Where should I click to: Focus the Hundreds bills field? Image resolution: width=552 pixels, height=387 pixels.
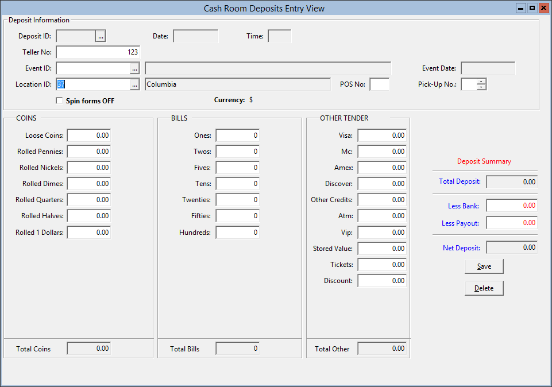(x=238, y=233)
